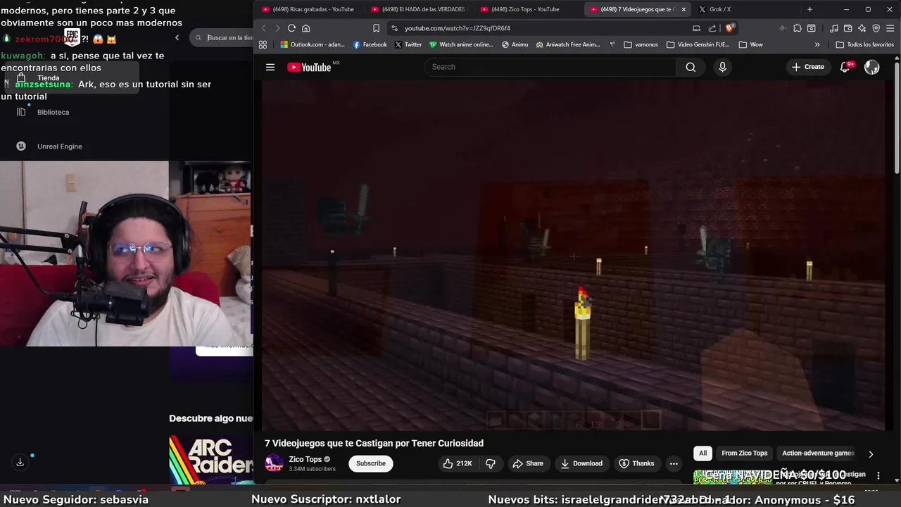This screenshot has width=901, height=507.
Task: Open Watch anime online bookmark
Action: pos(461,44)
